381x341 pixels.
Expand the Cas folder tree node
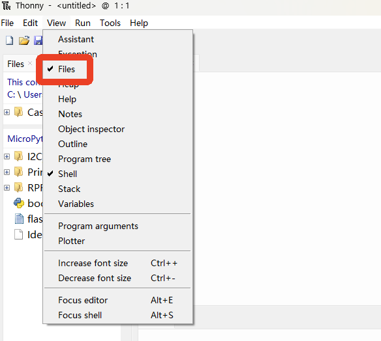click(7, 113)
